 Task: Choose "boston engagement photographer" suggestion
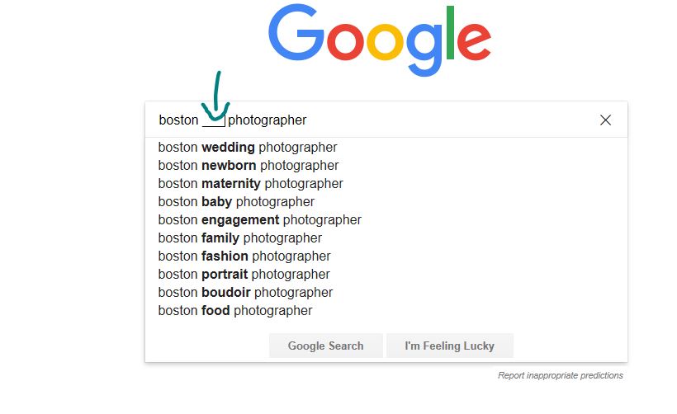click(x=386, y=219)
